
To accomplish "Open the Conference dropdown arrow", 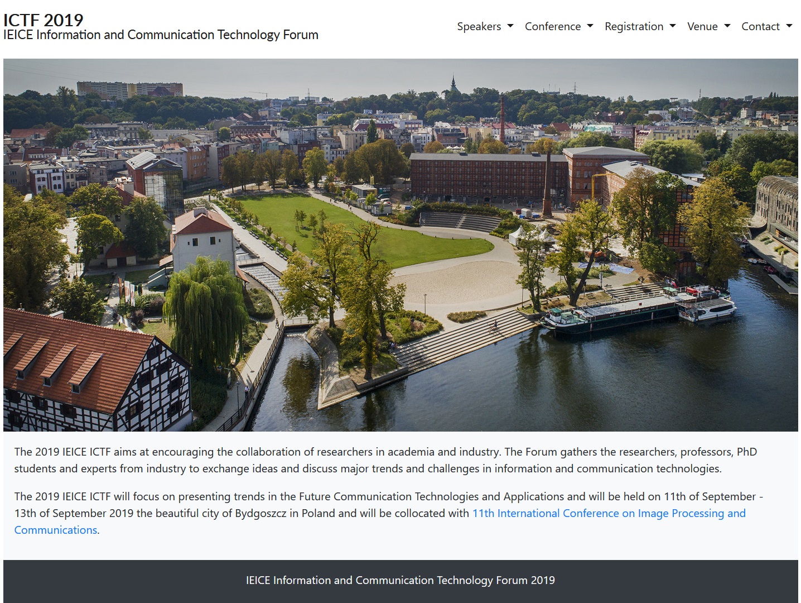I will coord(590,26).
